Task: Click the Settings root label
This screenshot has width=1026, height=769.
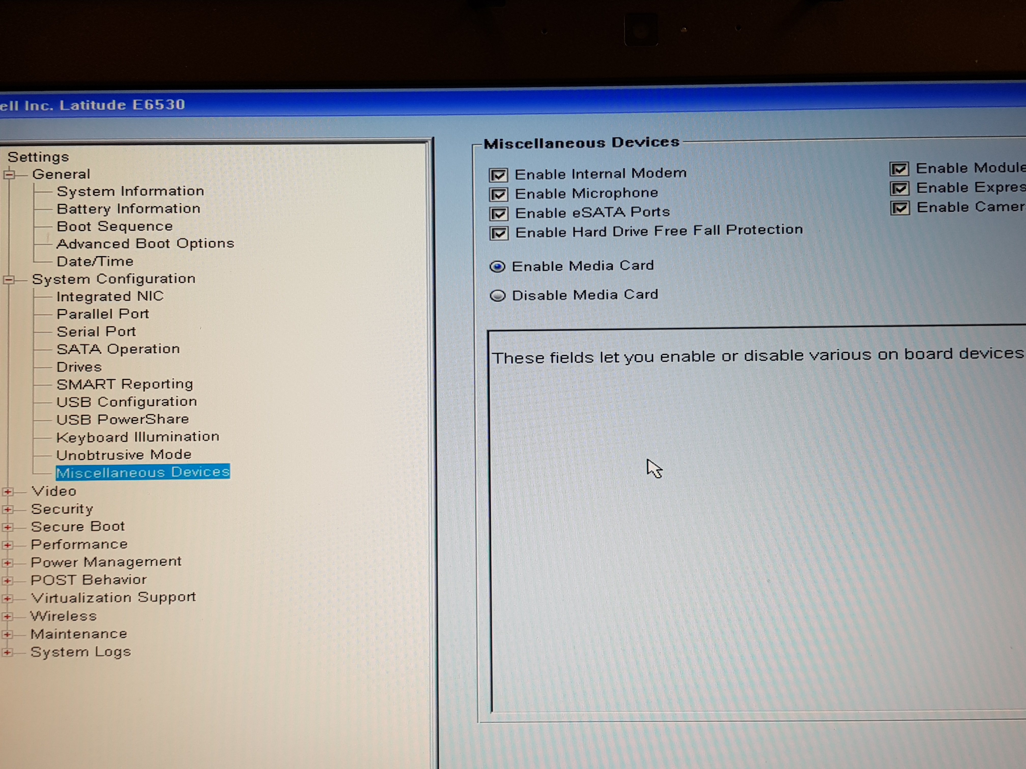Action: tap(38, 158)
